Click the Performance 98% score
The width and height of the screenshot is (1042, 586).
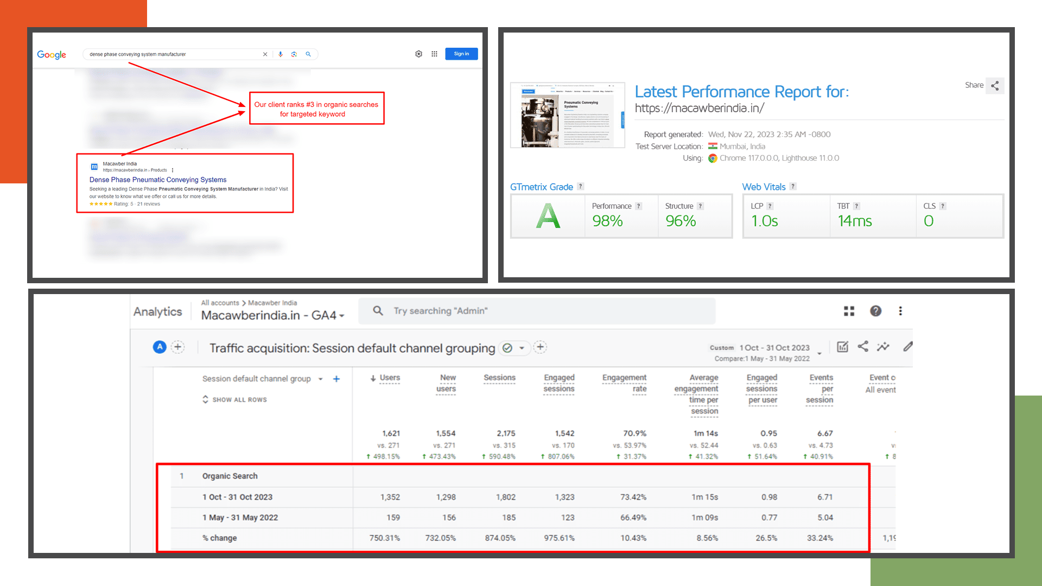tap(607, 221)
